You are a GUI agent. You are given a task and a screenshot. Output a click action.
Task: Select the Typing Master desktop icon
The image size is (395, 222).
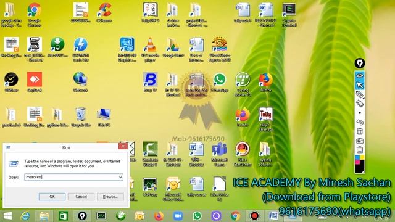[x=243, y=84]
